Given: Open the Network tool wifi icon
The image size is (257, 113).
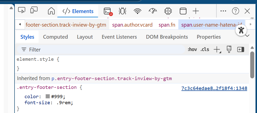Looking at the screenshot, I should click(137, 11).
